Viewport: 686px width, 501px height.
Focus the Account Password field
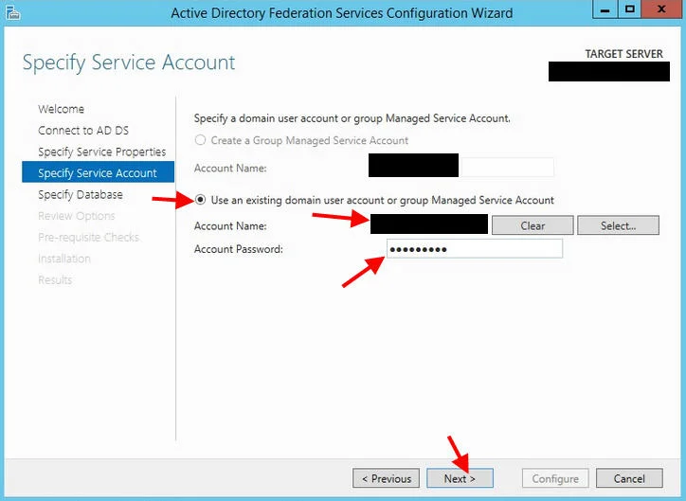click(x=475, y=249)
